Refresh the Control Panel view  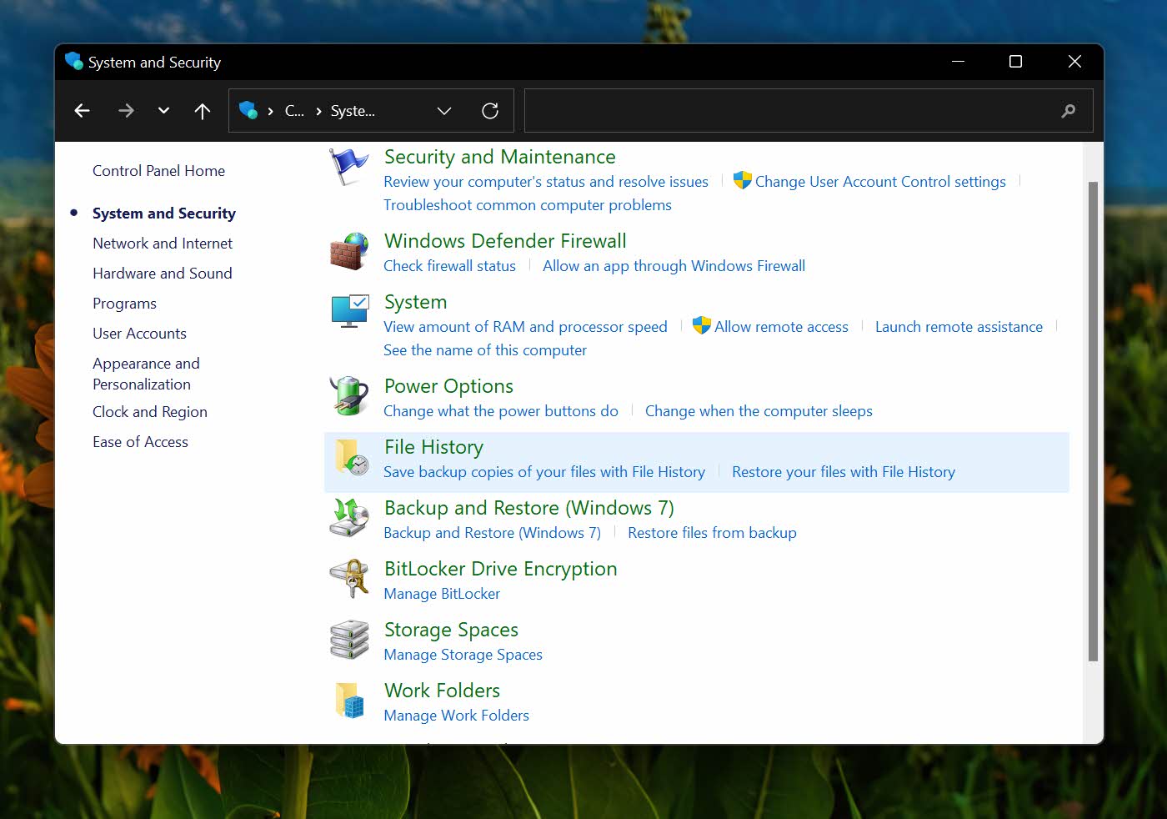tap(490, 111)
